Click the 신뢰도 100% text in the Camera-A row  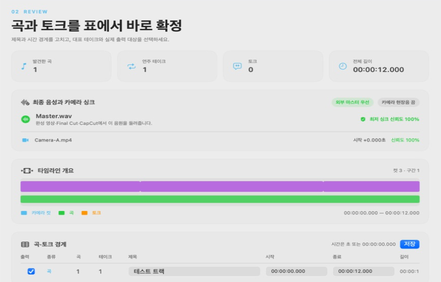[405, 140]
